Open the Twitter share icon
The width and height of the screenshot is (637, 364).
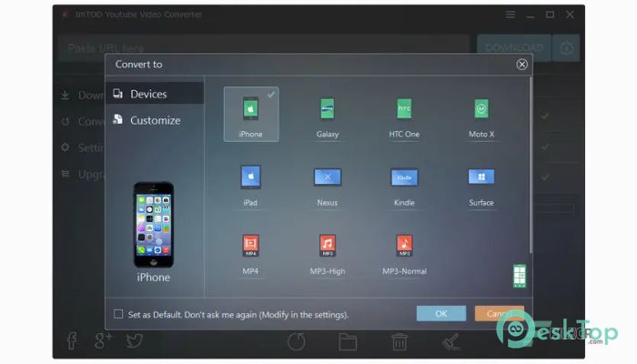point(134,340)
